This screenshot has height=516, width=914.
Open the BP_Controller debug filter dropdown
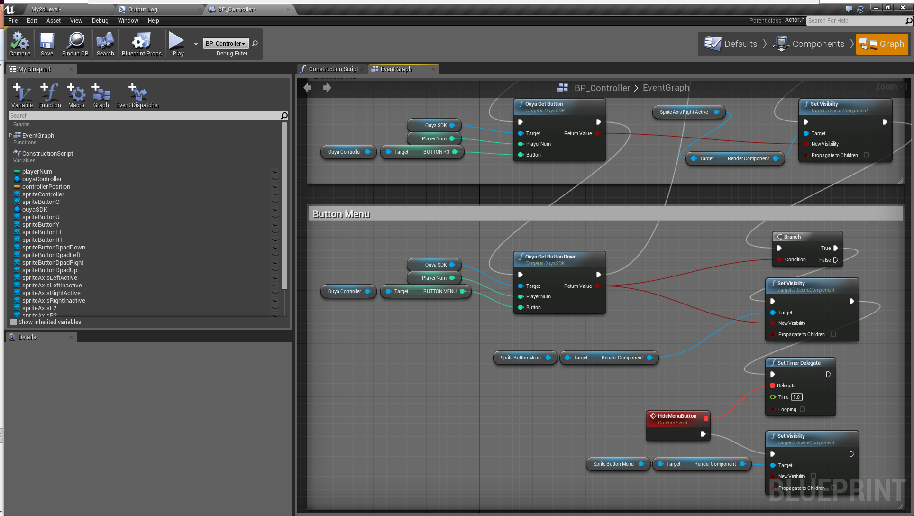click(x=226, y=44)
